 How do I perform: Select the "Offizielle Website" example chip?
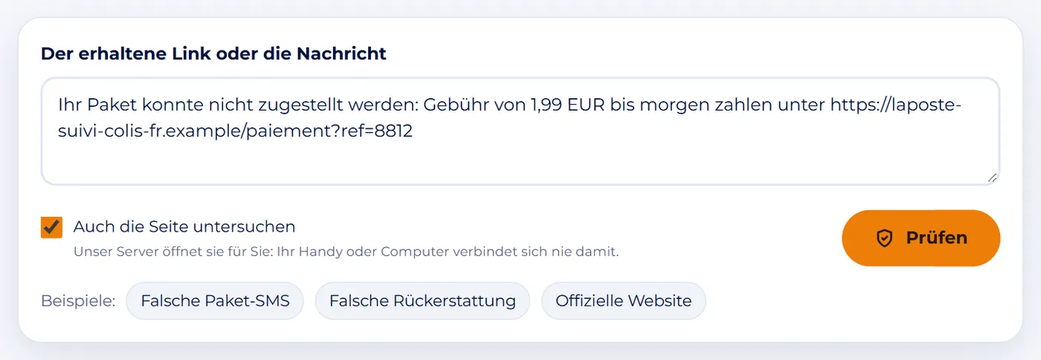click(x=623, y=301)
